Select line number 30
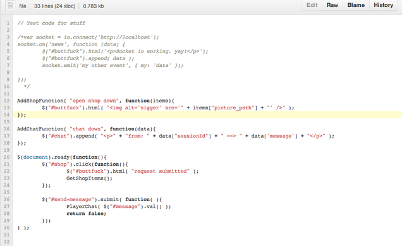The height and width of the screenshot is (246, 402). (7, 228)
